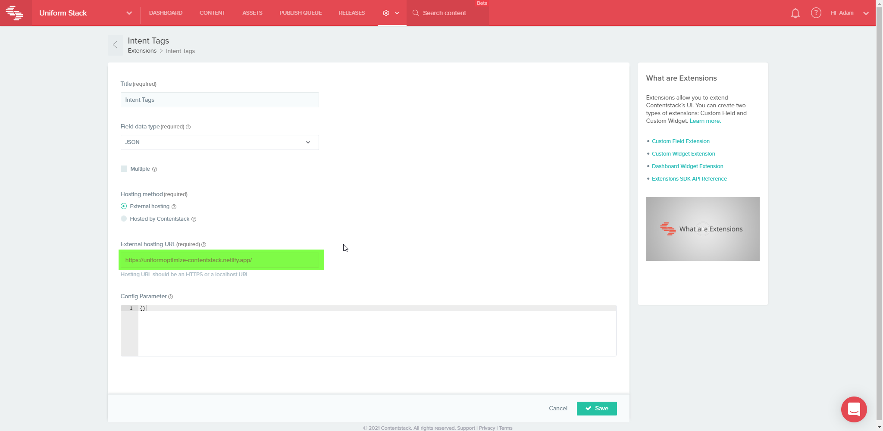Play the What are Extensions video

(703, 229)
